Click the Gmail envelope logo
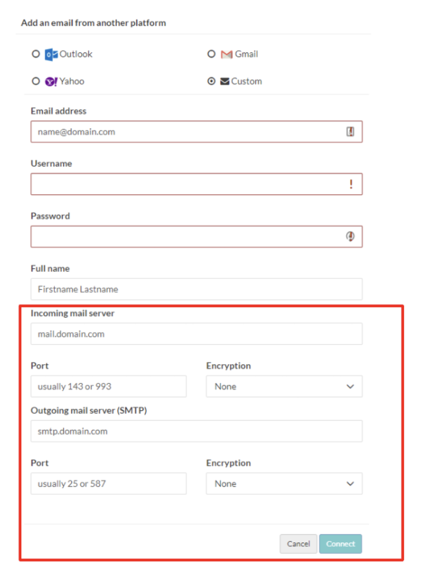Image resolution: width=423 pixels, height=570 pixels. click(226, 54)
